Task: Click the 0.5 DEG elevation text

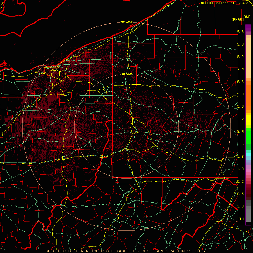Action: click(140, 251)
